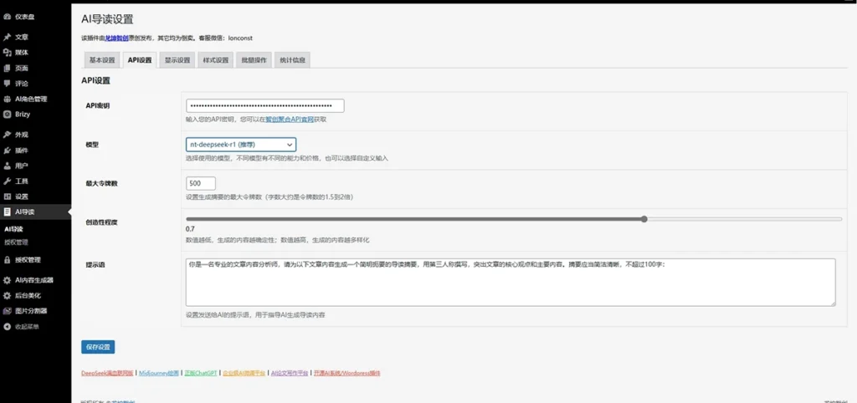The image size is (857, 403).
Task: Switch to the 显示设置 tab
Action: 177,60
